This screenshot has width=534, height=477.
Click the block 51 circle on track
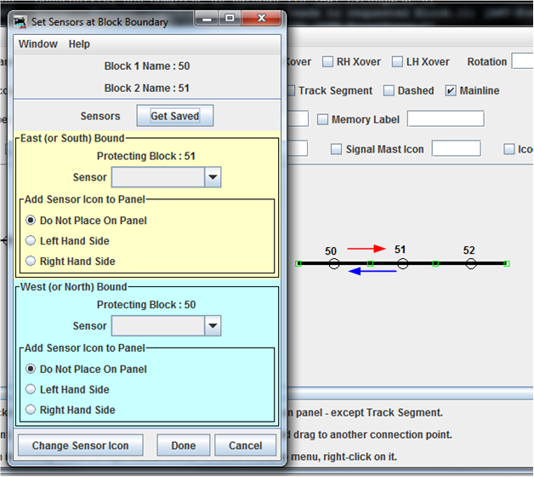(x=403, y=264)
